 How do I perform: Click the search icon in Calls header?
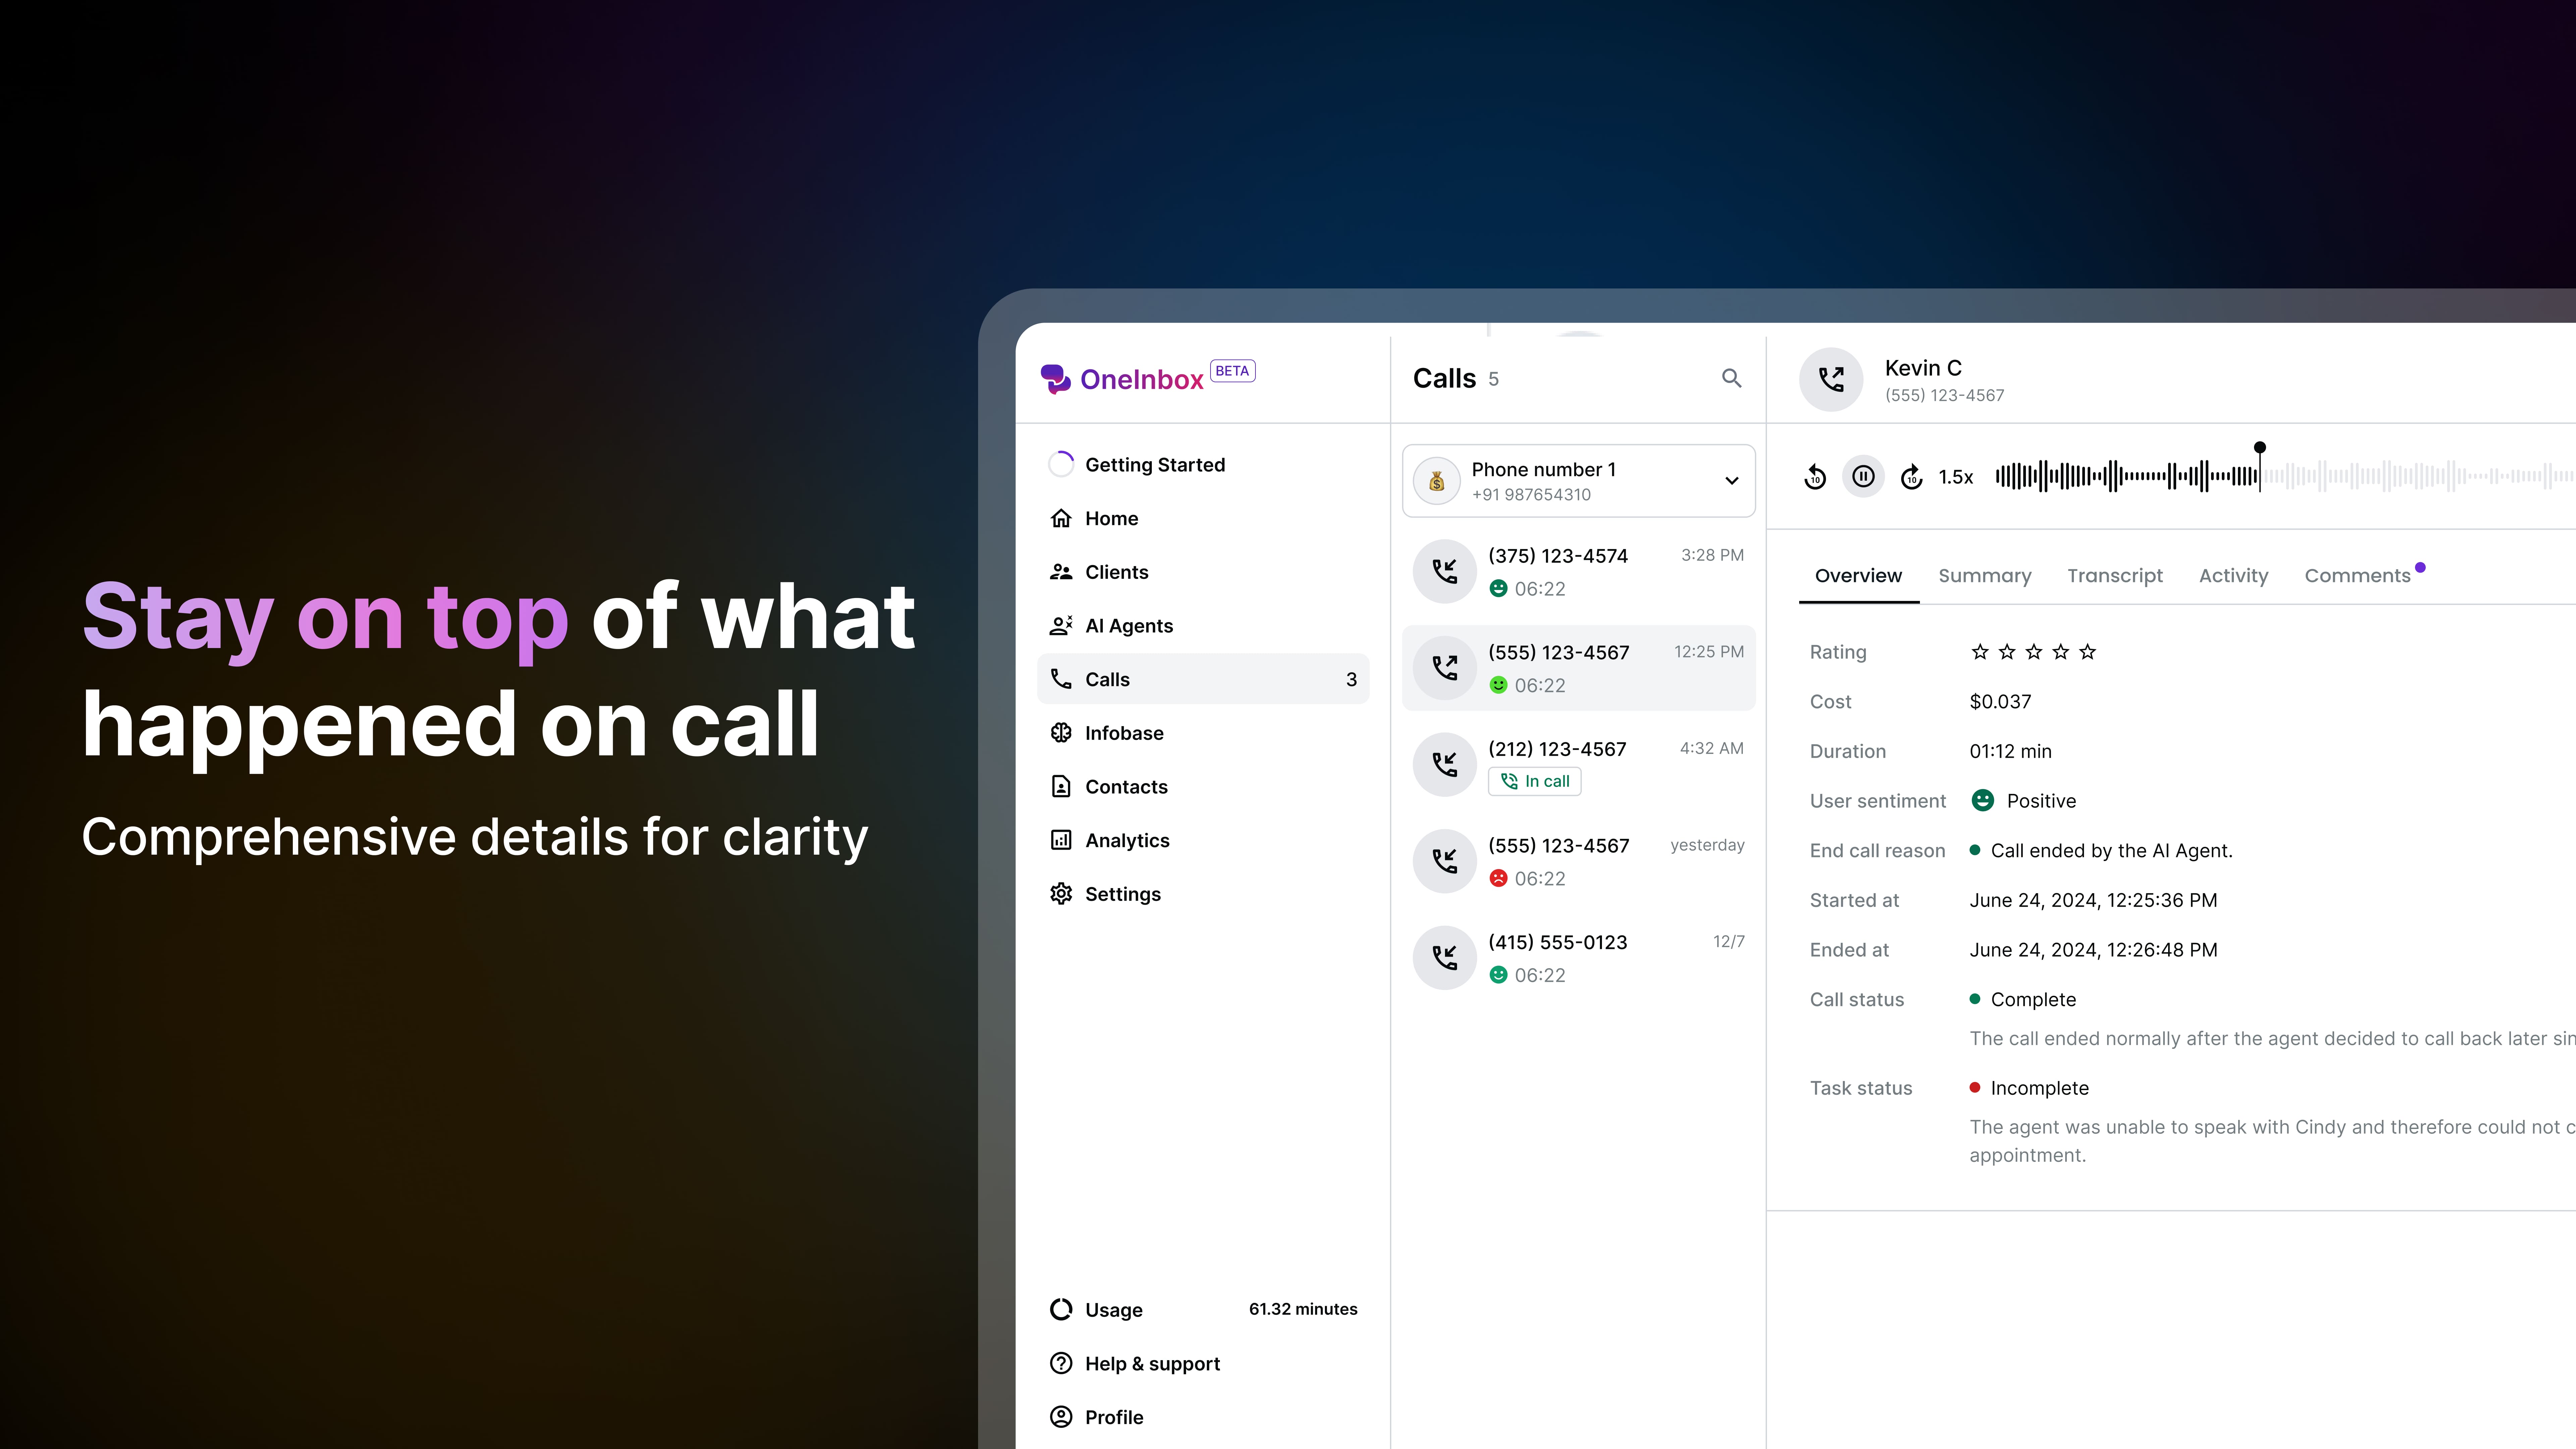(1731, 378)
